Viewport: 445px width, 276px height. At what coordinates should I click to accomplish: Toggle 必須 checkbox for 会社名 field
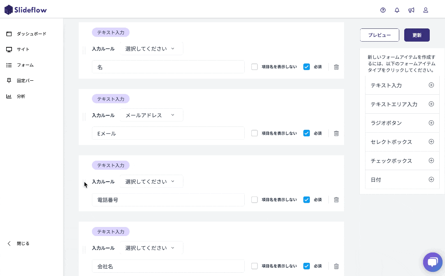click(x=307, y=266)
